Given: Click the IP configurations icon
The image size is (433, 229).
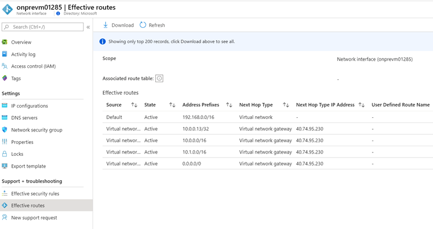Looking at the screenshot, I should 5,105.
